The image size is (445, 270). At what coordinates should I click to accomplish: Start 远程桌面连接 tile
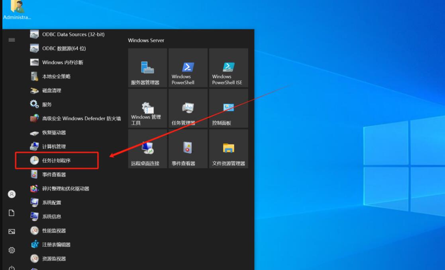147,148
